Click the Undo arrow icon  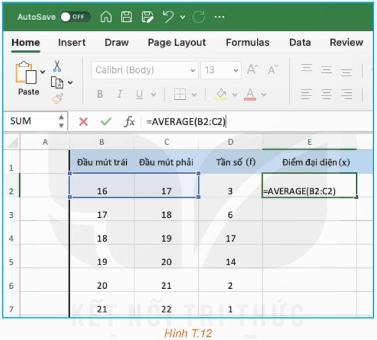click(x=168, y=17)
